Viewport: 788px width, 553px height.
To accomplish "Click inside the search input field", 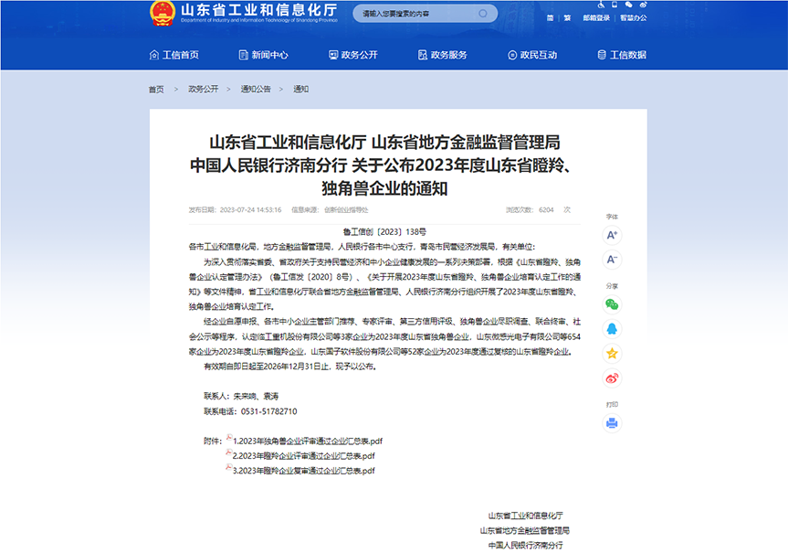I will pos(415,13).
